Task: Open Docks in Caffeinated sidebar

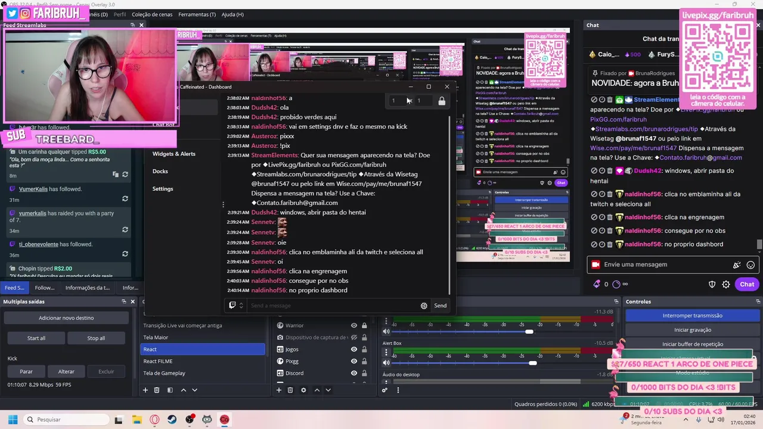Action: (160, 171)
